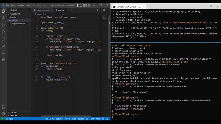Switch to requirements.txt editor tab
The height and width of the screenshot is (124, 221).
click(42, 10)
